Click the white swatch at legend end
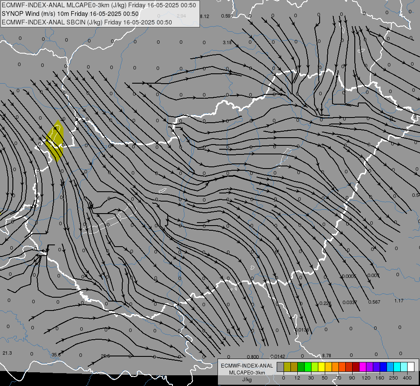The image size is (420, 386). click(411, 367)
